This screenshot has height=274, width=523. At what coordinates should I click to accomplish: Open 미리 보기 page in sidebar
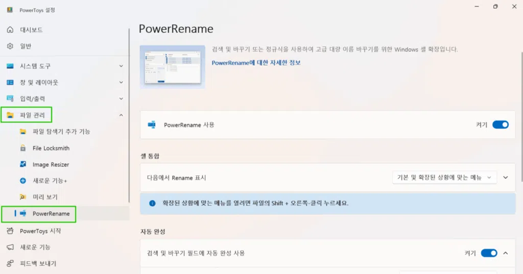pyautogui.click(x=45, y=197)
